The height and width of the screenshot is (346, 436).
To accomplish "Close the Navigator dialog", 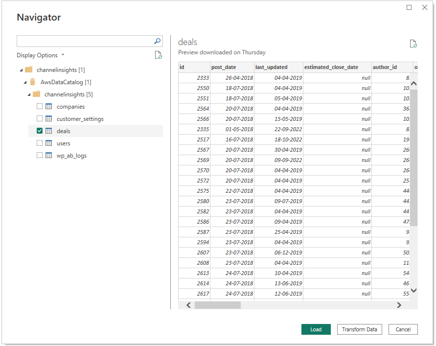I will coord(425,7).
